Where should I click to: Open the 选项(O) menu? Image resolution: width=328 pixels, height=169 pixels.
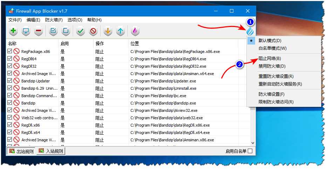[75, 20]
